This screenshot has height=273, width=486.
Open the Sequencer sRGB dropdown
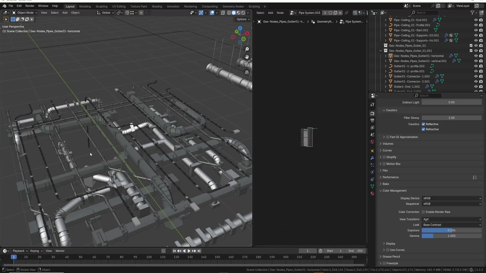click(452, 204)
